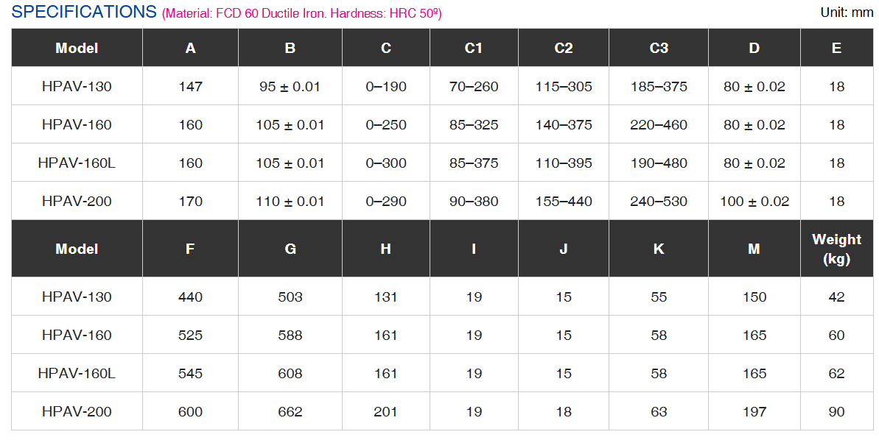Select HPAV-200 model cell in lower table
The width and height of the screenshot is (879, 440).
click(x=77, y=411)
